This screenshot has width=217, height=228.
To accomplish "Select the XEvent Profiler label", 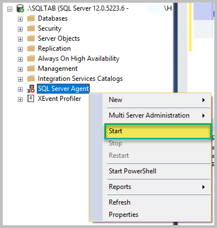I will tap(60, 99).
